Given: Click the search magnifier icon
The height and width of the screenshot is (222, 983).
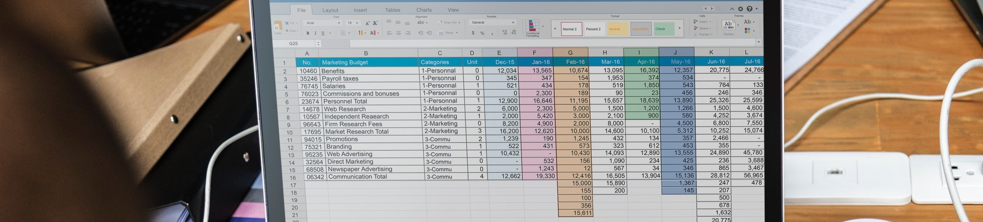Looking at the screenshot, I should 719,9.
